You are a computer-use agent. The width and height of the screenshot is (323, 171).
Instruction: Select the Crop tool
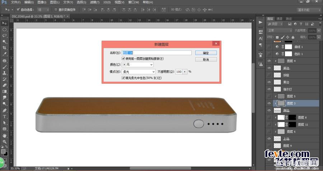click(4, 48)
